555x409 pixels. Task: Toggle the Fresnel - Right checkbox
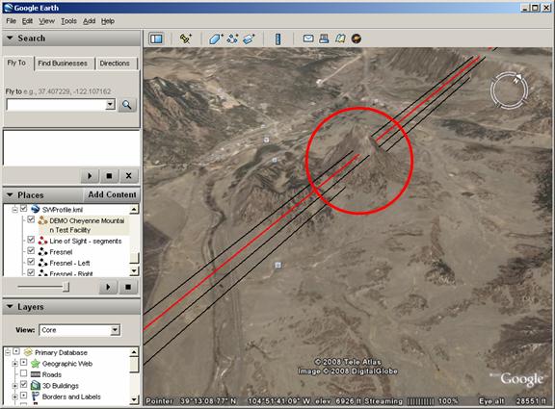click(x=31, y=272)
